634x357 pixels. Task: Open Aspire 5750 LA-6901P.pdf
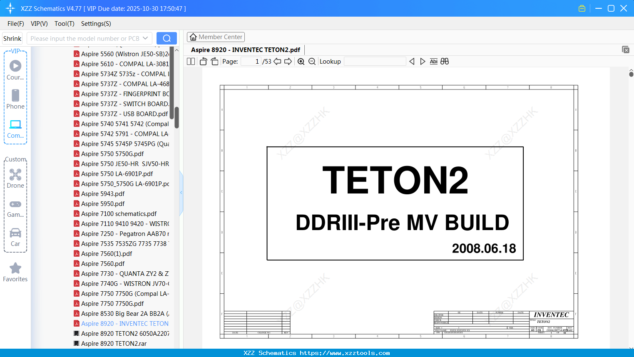(x=113, y=174)
